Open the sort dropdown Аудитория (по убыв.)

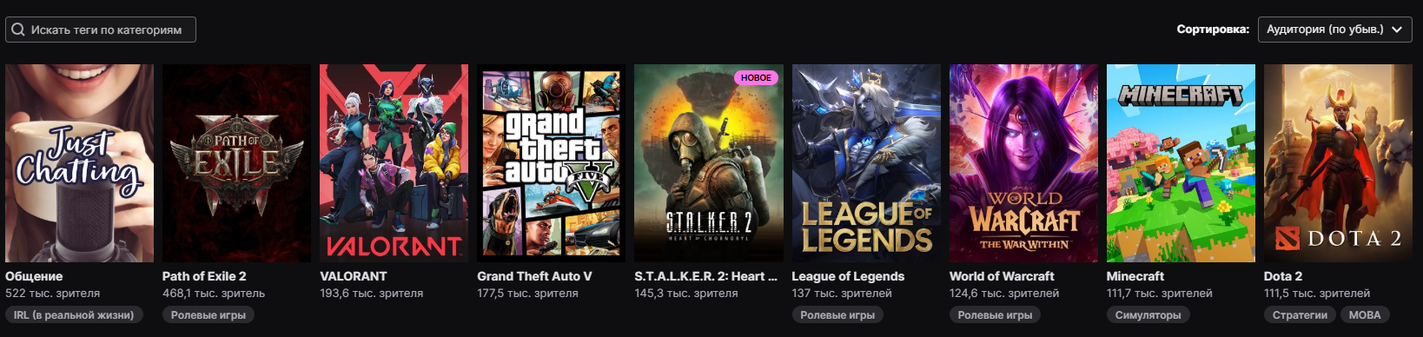pyautogui.click(x=1334, y=30)
